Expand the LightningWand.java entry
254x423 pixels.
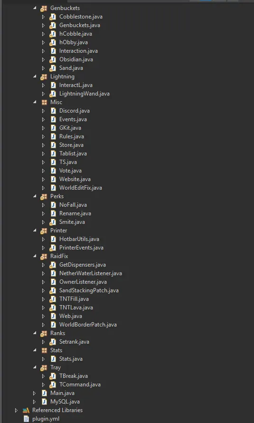pos(43,94)
